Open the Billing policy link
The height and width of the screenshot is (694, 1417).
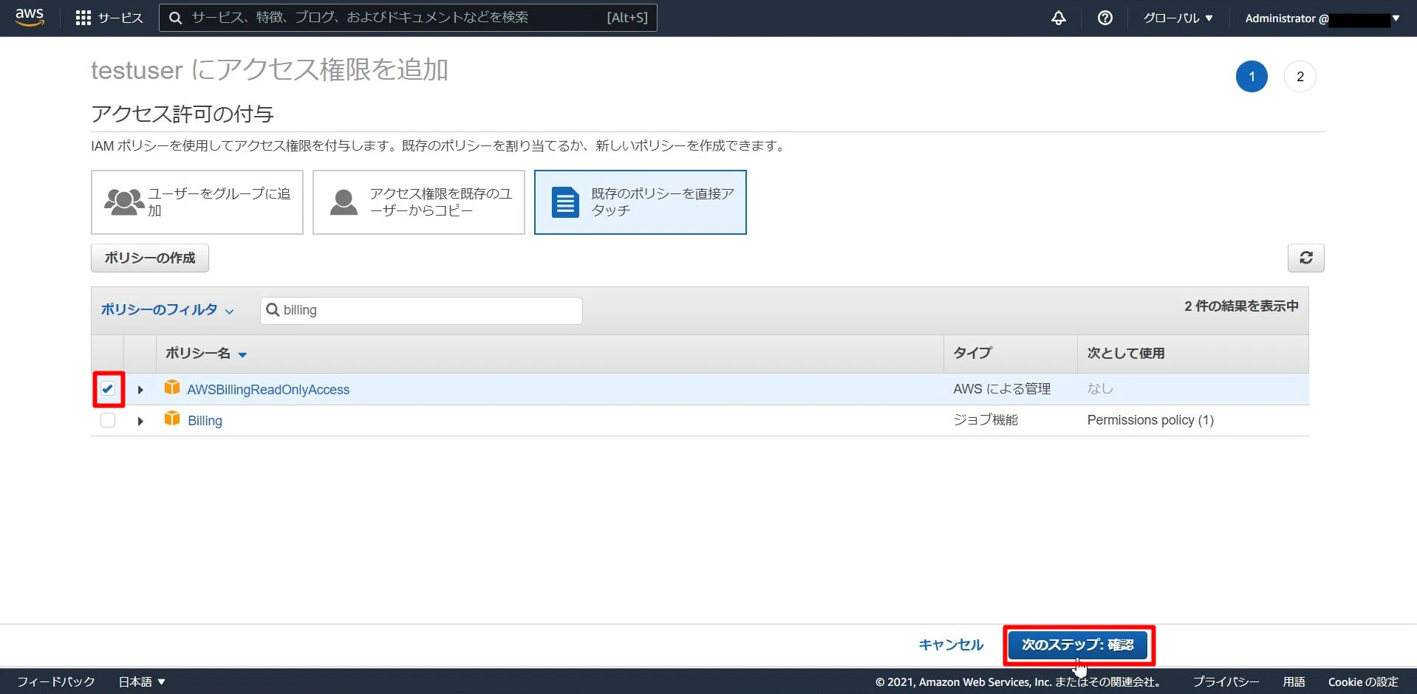[205, 420]
